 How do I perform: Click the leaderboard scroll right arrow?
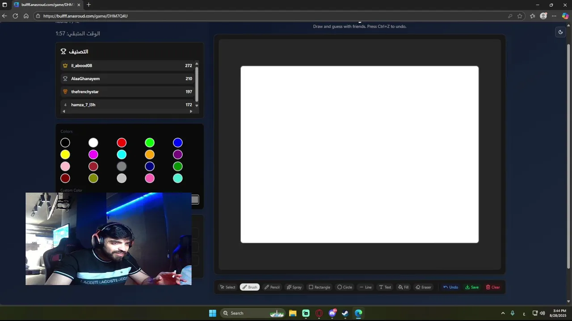click(191, 111)
